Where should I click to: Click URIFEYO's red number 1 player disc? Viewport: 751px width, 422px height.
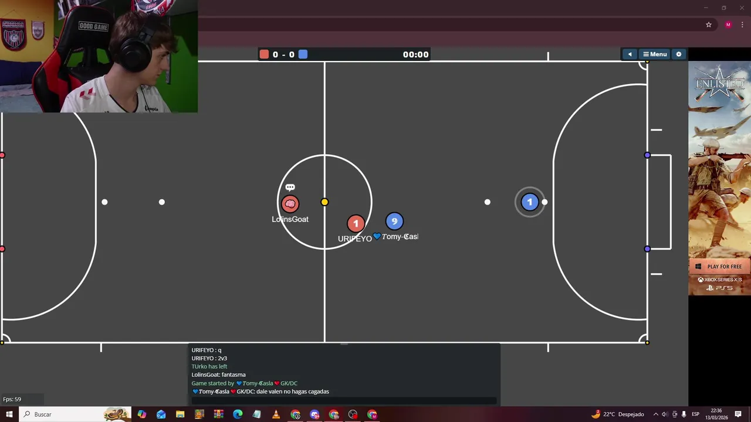(356, 223)
